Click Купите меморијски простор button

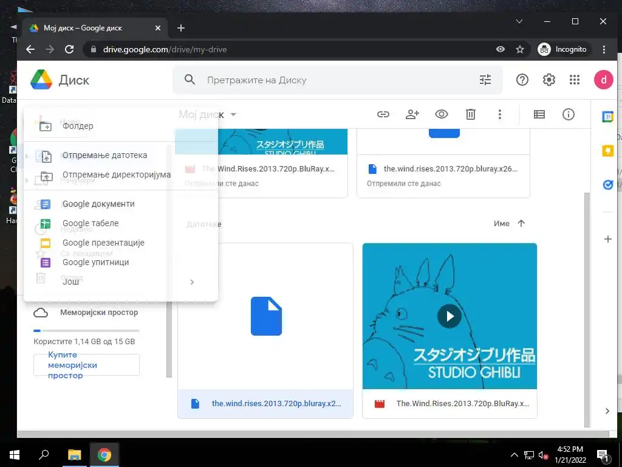pyautogui.click(x=86, y=365)
